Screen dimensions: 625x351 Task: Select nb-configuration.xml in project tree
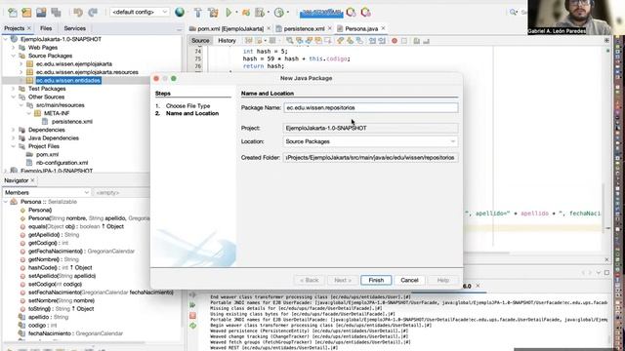pos(62,163)
